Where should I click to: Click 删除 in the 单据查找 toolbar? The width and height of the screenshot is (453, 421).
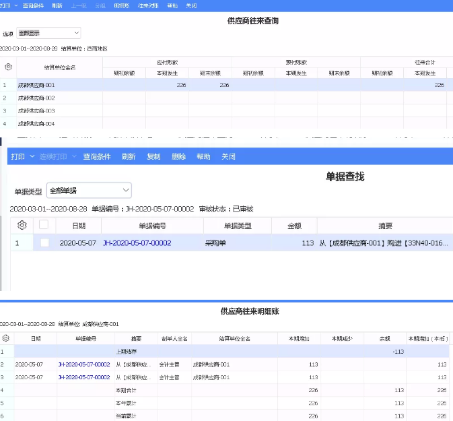click(x=178, y=156)
